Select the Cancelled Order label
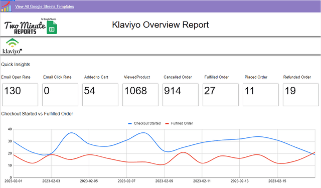Viewport: 321px width, 188px height. coord(178,77)
